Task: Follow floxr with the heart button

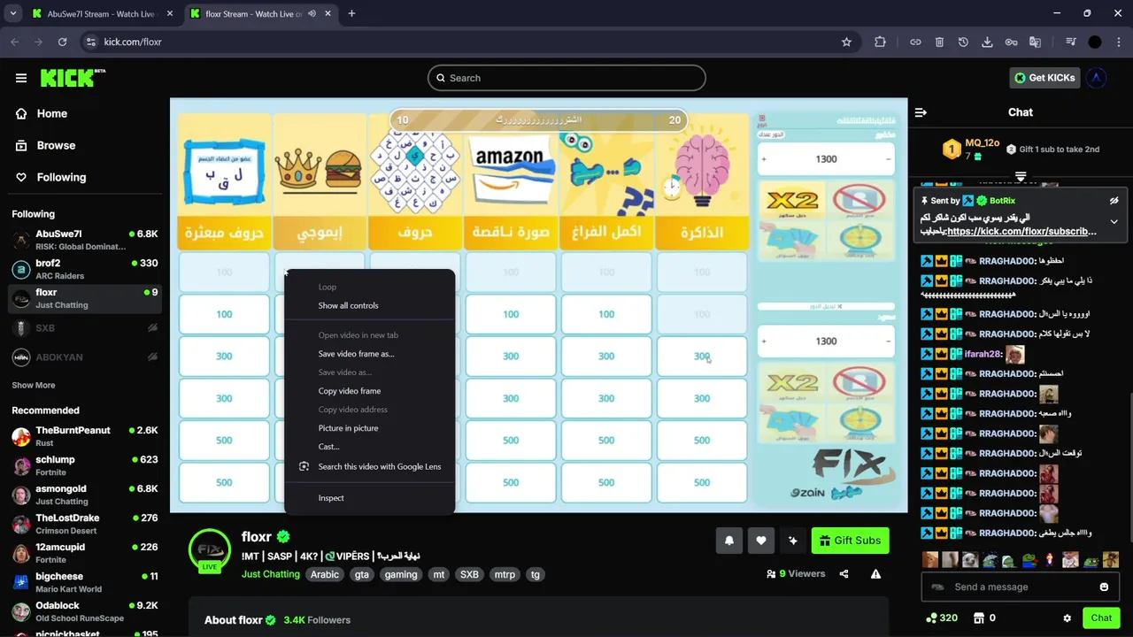Action: coord(761,541)
